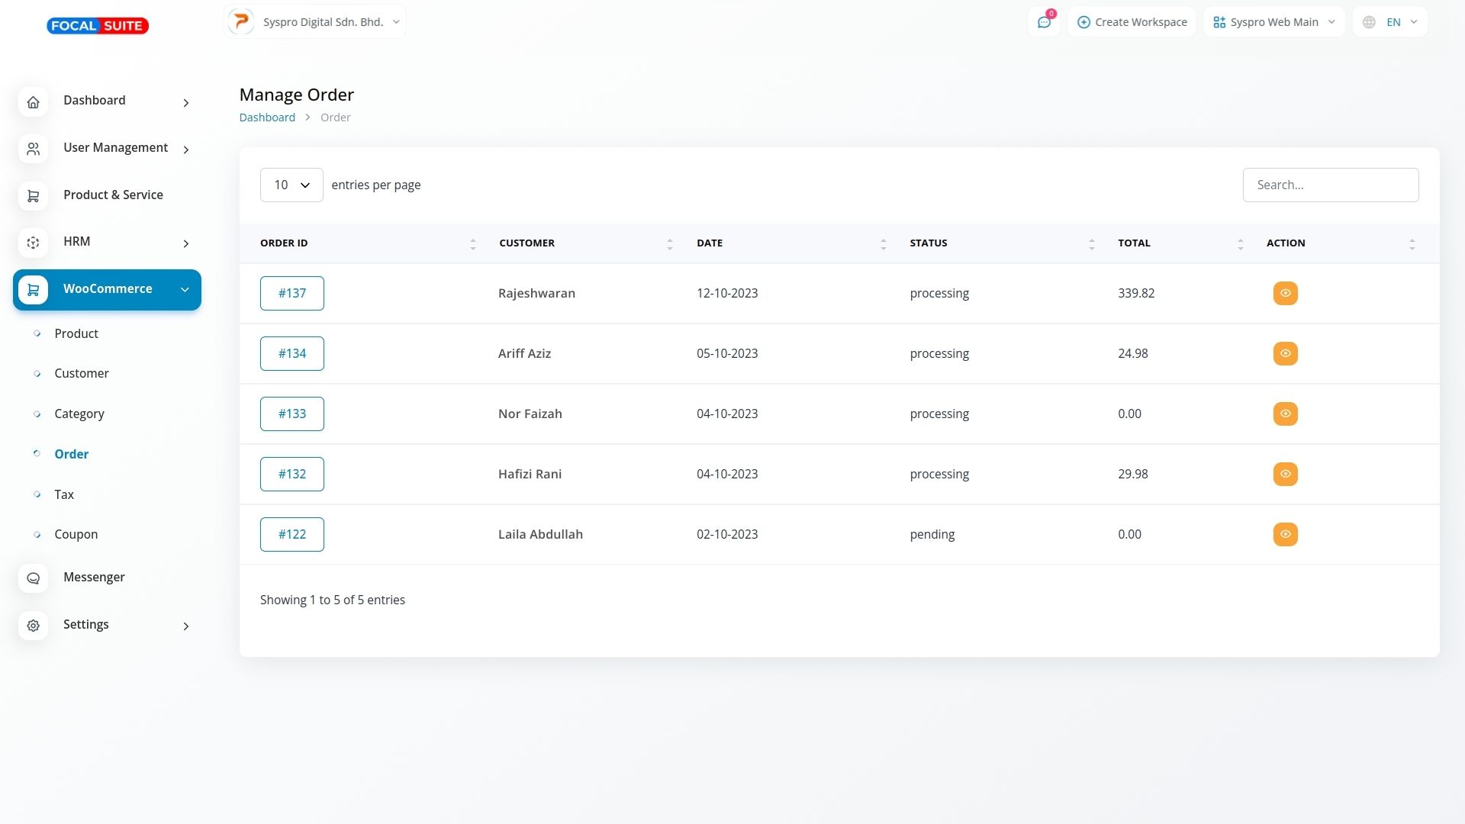Click the Focal Suite logo
This screenshot has height=824, width=1465.
coord(98,26)
